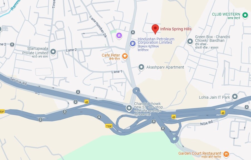Click the Green Box Chandni Chowk marker
The height and width of the screenshot is (160, 251).
coord(190,41)
